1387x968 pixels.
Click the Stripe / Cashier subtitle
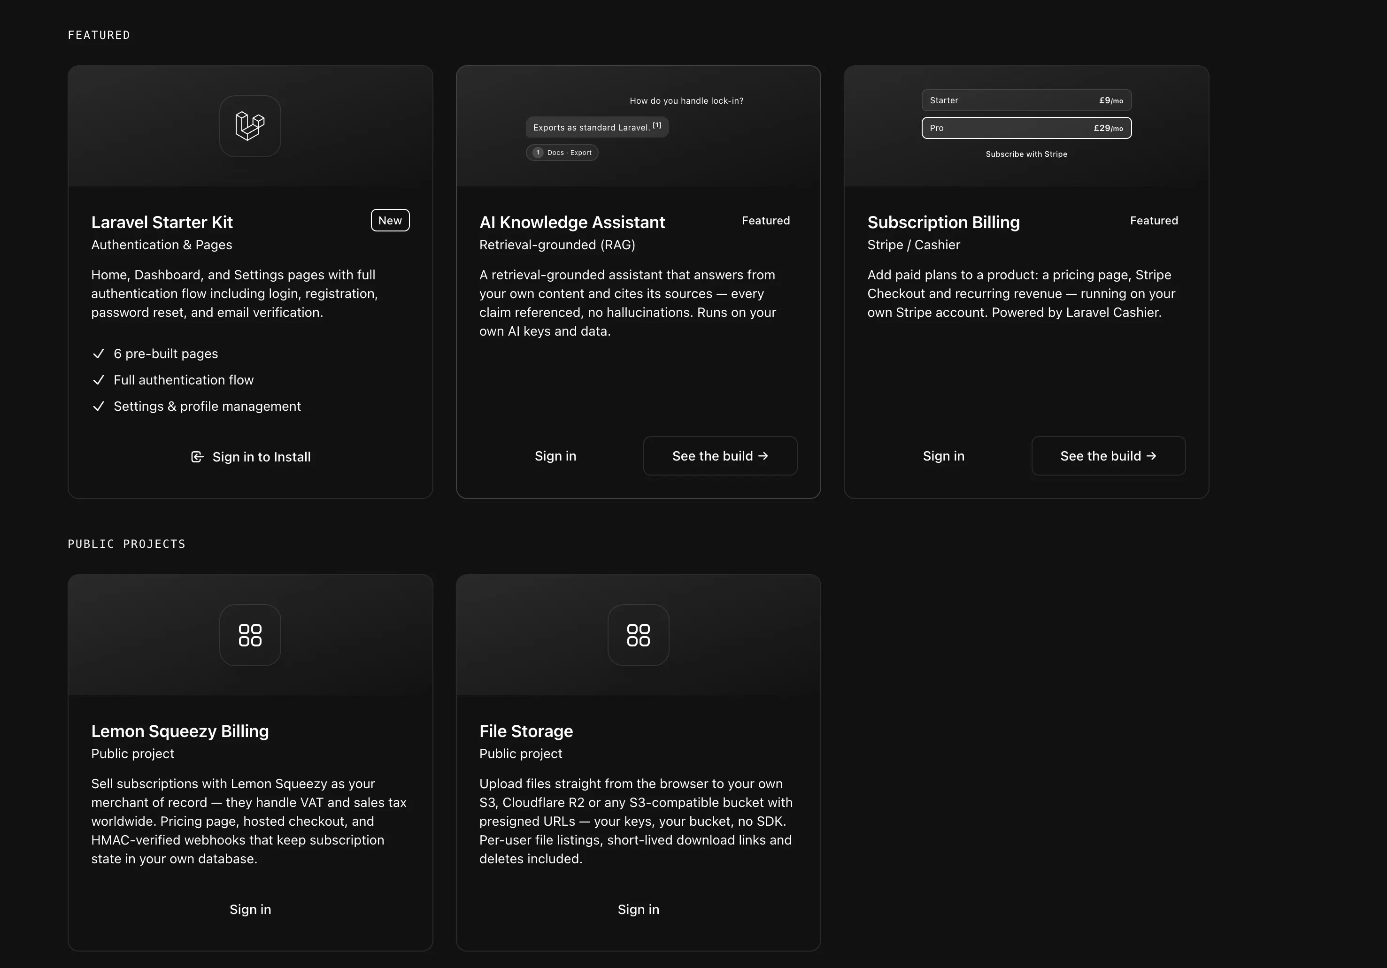pos(913,245)
